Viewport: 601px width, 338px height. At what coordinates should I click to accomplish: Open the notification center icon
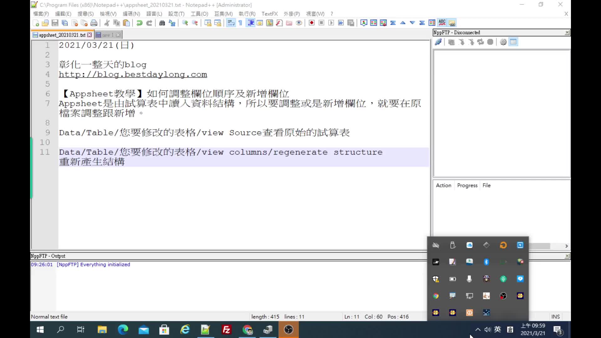[x=557, y=330]
